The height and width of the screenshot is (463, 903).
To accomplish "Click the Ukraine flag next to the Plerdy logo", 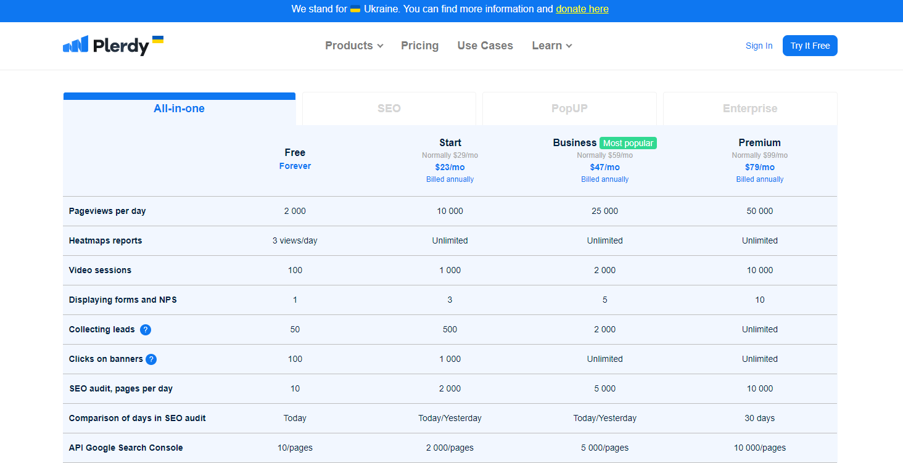I will (x=158, y=38).
